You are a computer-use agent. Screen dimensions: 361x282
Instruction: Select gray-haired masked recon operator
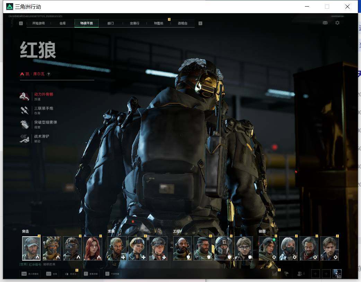pyautogui.click(x=289, y=248)
